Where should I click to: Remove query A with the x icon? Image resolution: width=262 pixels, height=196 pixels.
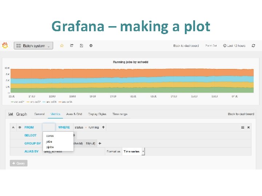249,127
